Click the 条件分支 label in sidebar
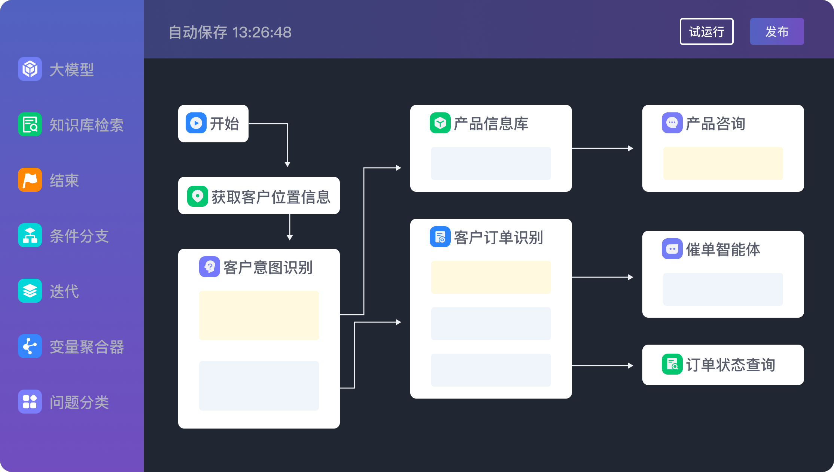 click(x=79, y=236)
